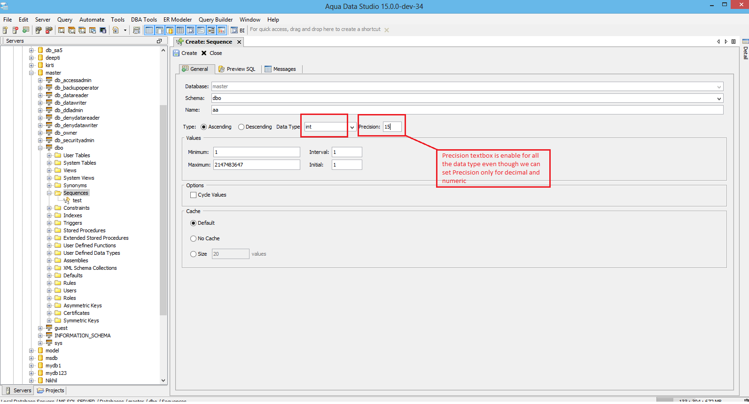Screen dimensions: 749x404
Task: Switch to the Messages tab
Action: 281,69
